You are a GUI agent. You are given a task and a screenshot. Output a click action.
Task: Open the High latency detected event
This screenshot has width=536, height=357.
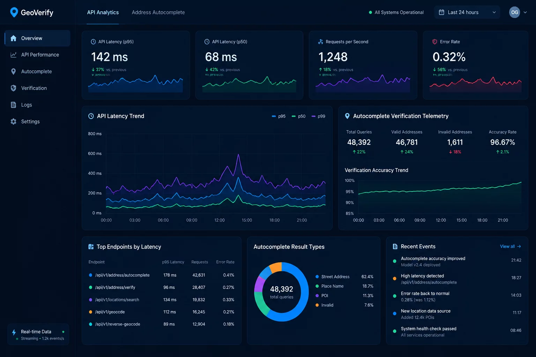pyautogui.click(x=457, y=279)
